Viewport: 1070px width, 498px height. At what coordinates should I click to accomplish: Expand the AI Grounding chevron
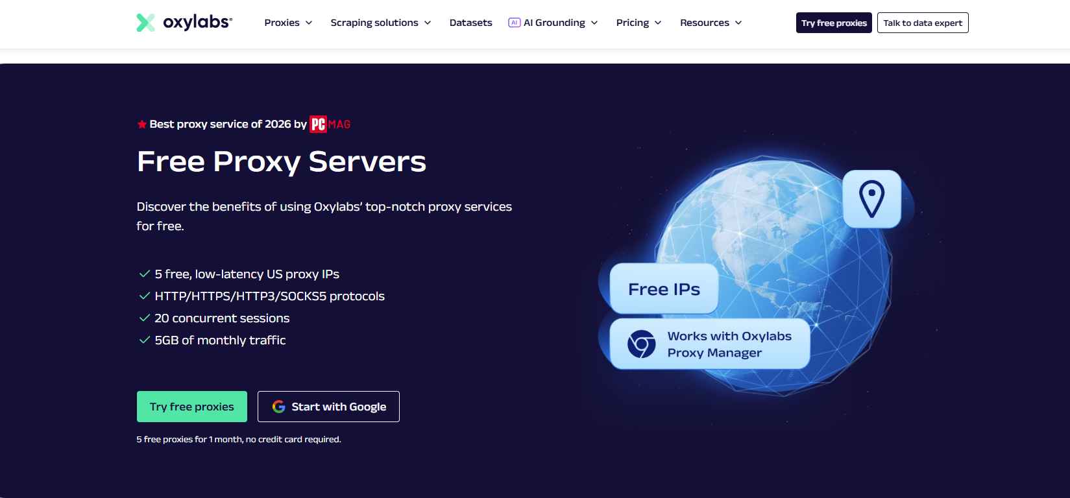[594, 23]
